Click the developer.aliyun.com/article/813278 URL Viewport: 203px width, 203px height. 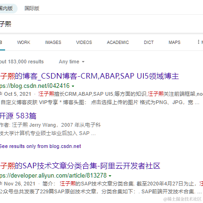click(x=53, y=175)
